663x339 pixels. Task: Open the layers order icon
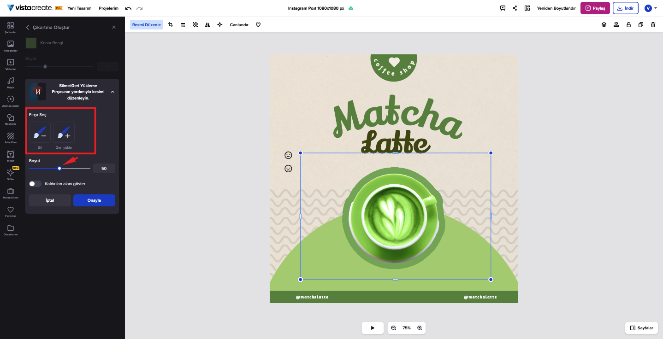click(604, 25)
